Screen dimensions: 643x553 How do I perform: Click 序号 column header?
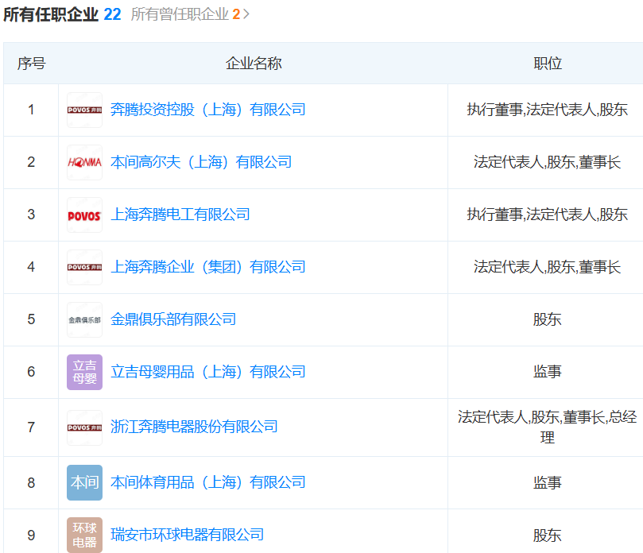tap(31, 64)
